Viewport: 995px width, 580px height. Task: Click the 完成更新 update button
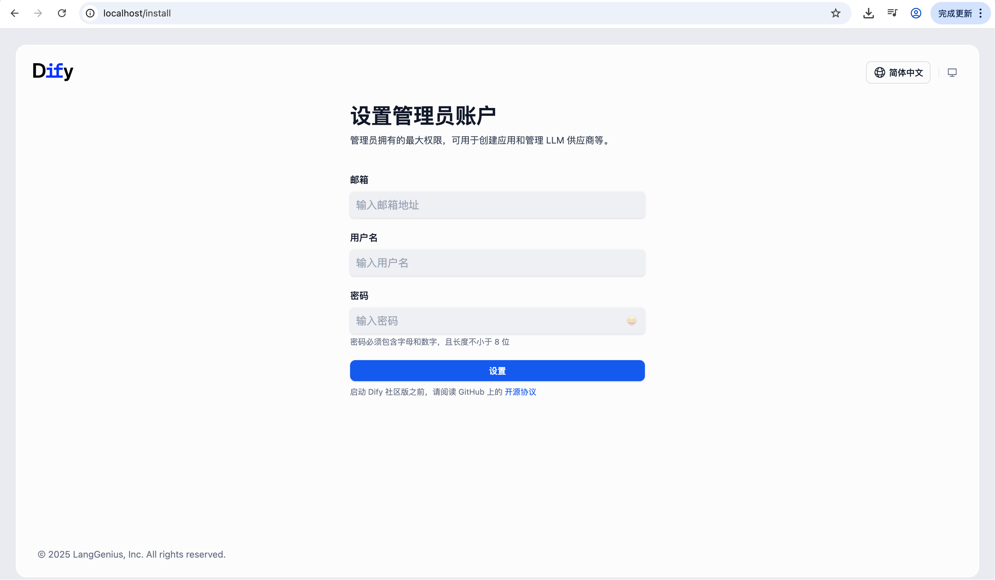[955, 13]
